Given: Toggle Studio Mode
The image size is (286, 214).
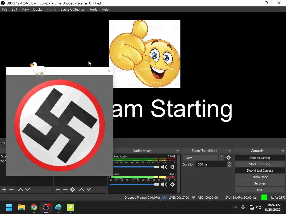Looking at the screenshot, I should point(259,177).
